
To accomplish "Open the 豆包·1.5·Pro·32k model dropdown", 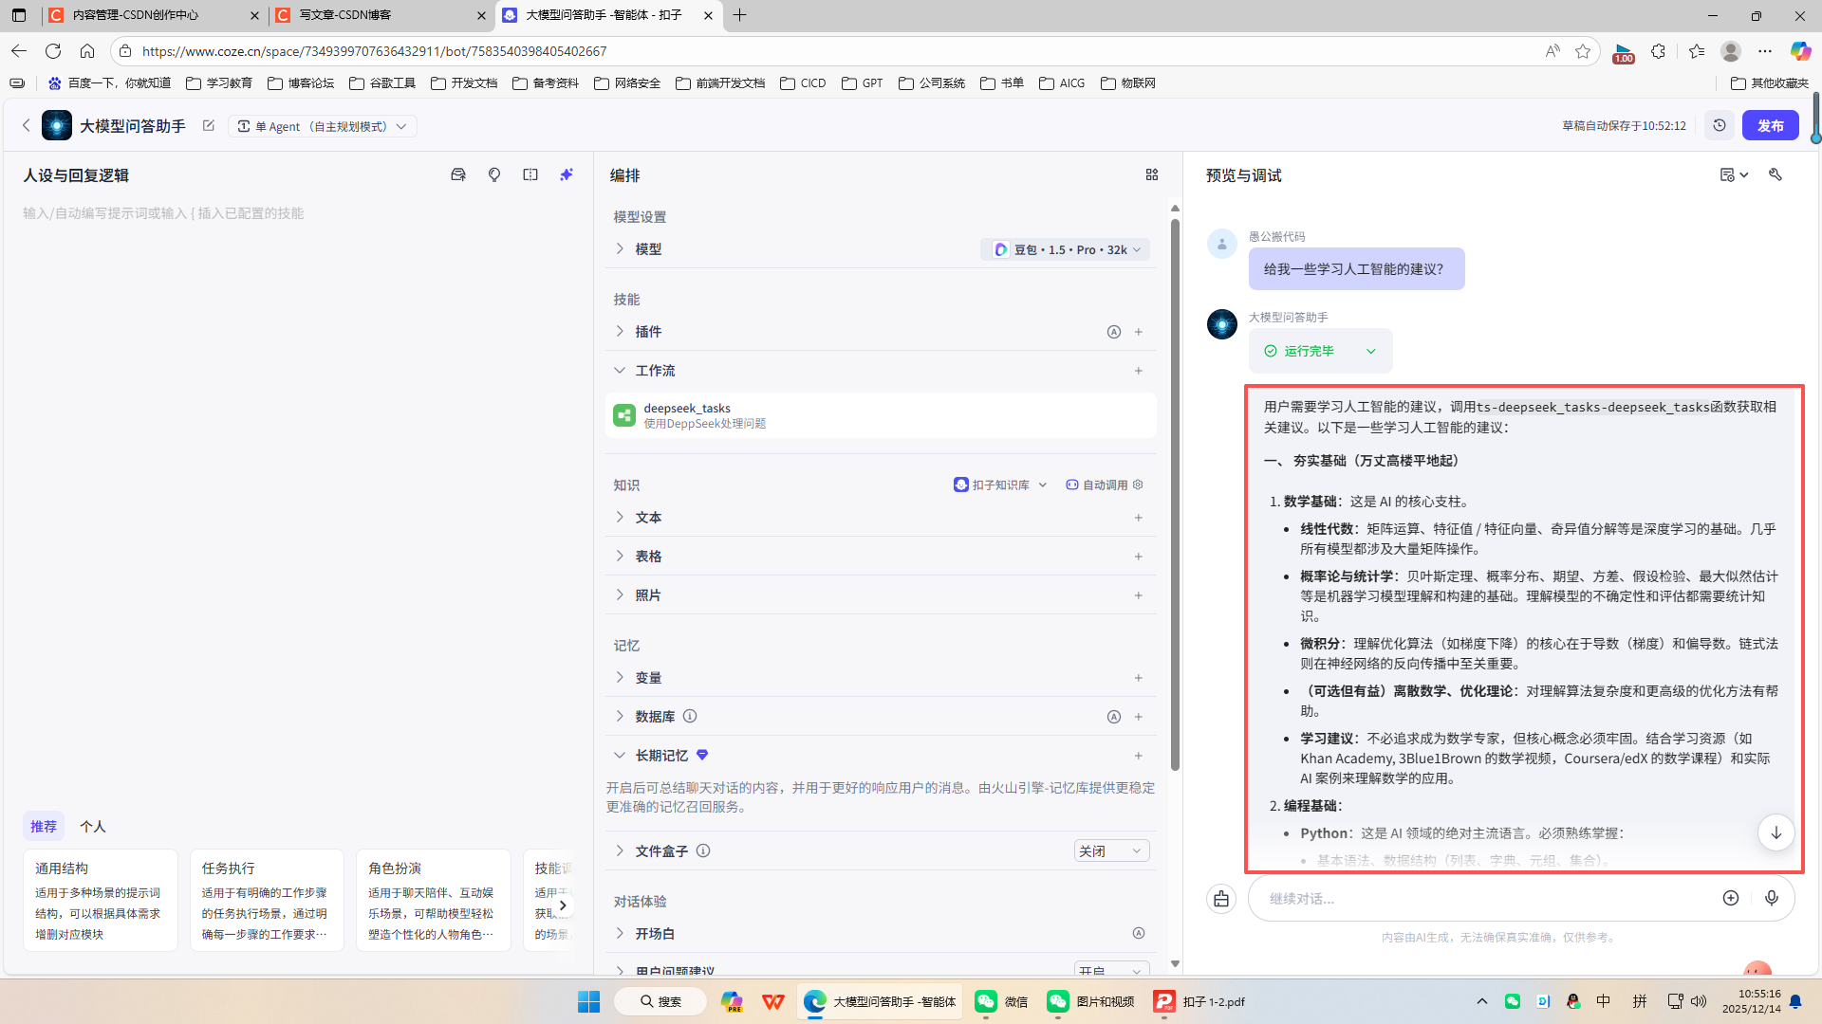I will coord(1065,248).
